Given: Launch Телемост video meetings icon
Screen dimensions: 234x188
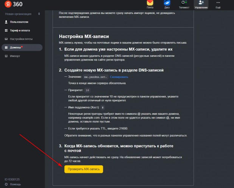Looking at the screenshot, I should (x=184, y=3).
